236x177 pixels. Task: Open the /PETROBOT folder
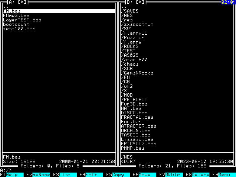coord(134,100)
